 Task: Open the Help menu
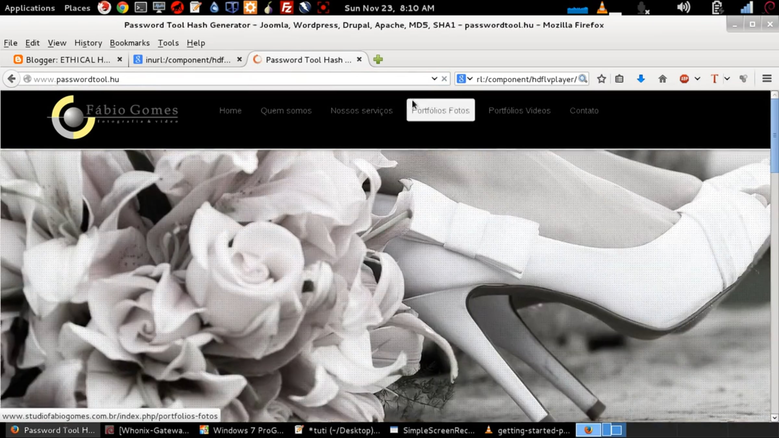click(196, 43)
